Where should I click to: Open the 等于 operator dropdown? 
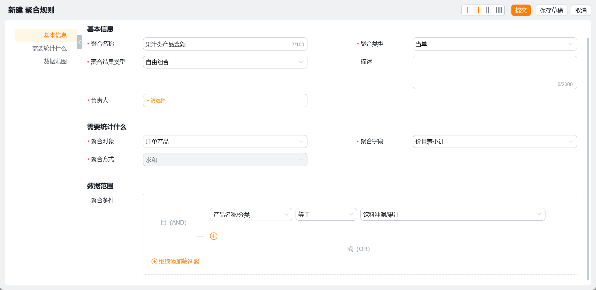tap(326, 215)
